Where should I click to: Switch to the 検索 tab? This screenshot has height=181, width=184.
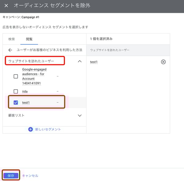click(12, 39)
